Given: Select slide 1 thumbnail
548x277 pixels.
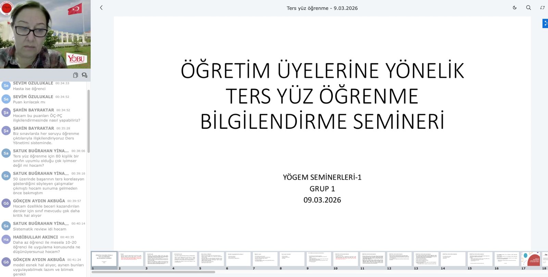Looking at the screenshot, I should (x=104, y=259).
